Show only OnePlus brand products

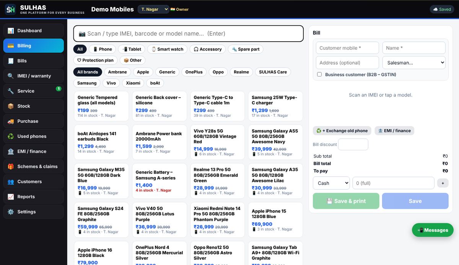[x=194, y=72]
